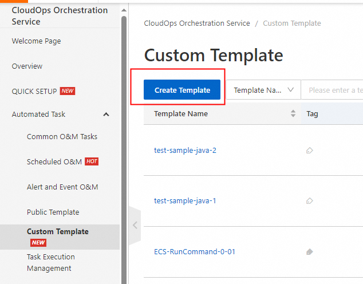Image resolution: width=363 pixels, height=284 pixels.
Task: Collapse the sidebar with the arrow handle
Action: point(135,225)
